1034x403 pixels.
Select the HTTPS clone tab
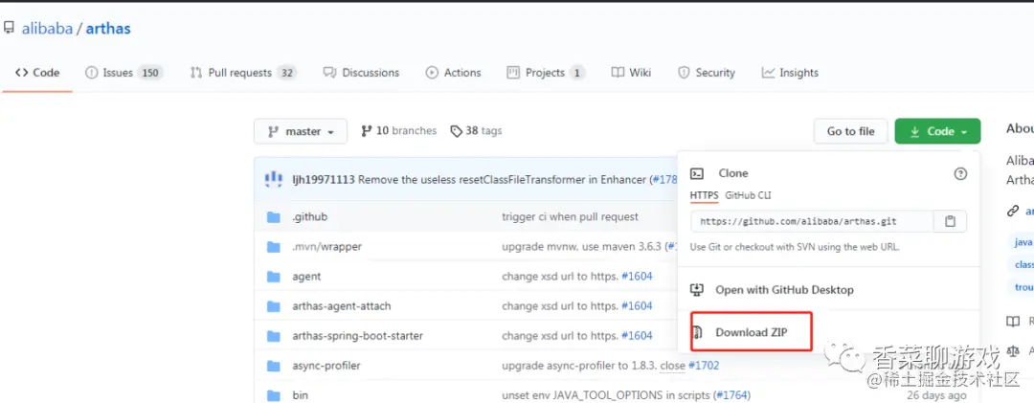point(705,195)
